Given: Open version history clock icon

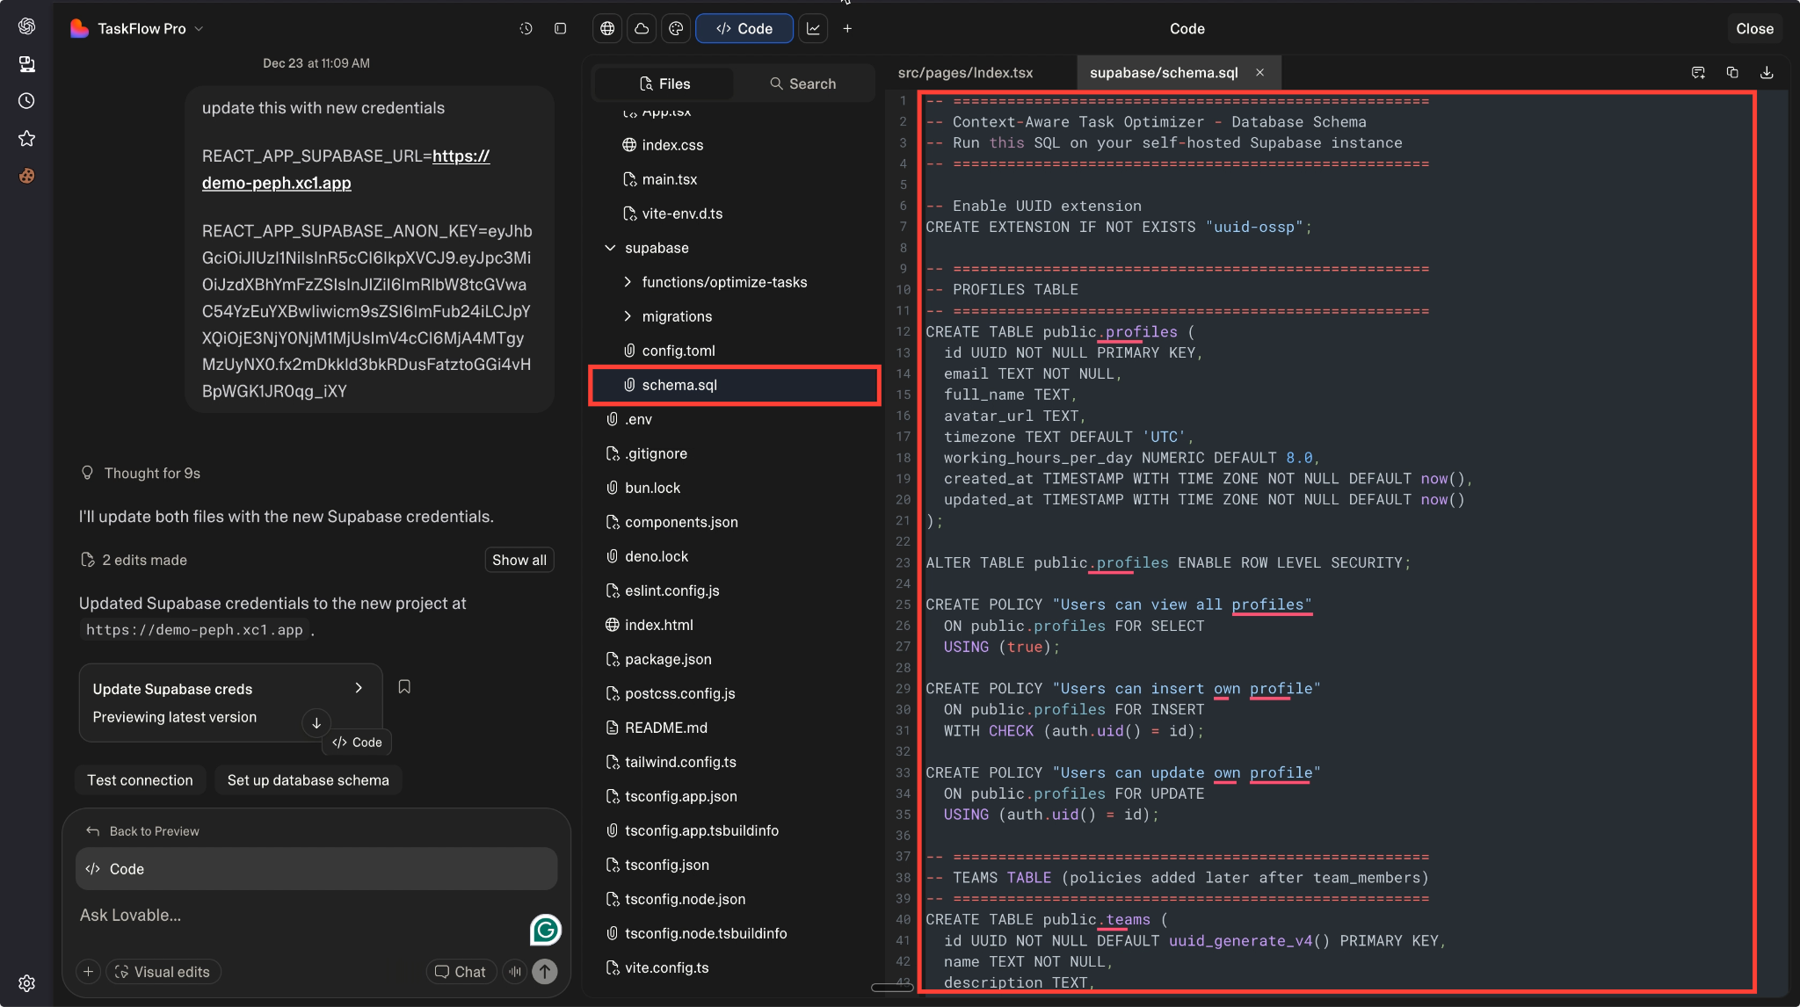Looking at the screenshot, I should click(x=526, y=28).
